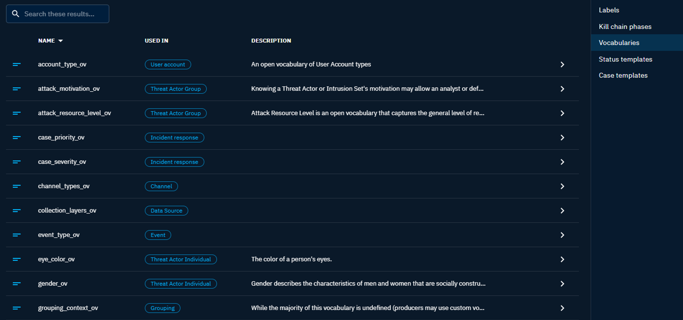The height and width of the screenshot is (320, 683).
Task: Click the search magnifier icon
Action: pos(16,14)
